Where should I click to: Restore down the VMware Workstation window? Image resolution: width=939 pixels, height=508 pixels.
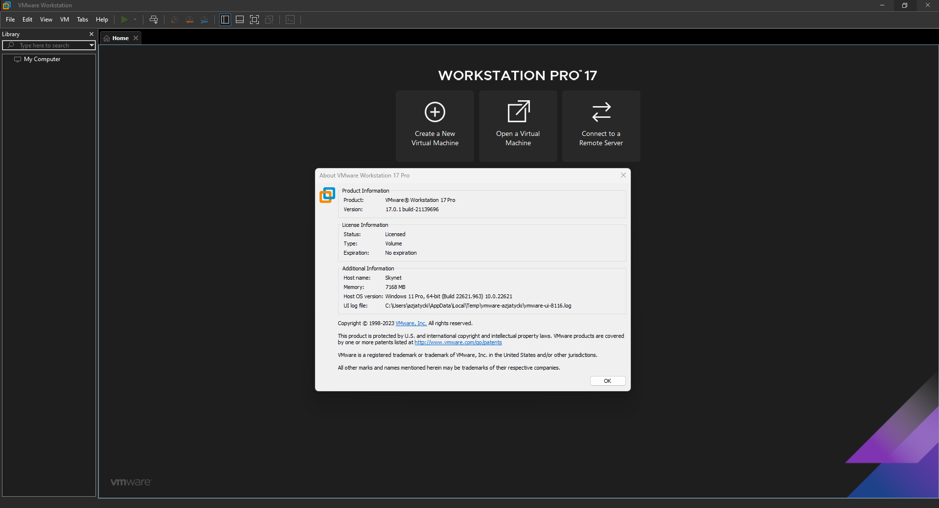coord(905,5)
